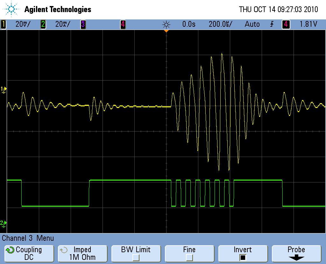This screenshot has height=264, width=326.
Task: Open the Probe submenu softkey
Action: (x=296, y=253)
